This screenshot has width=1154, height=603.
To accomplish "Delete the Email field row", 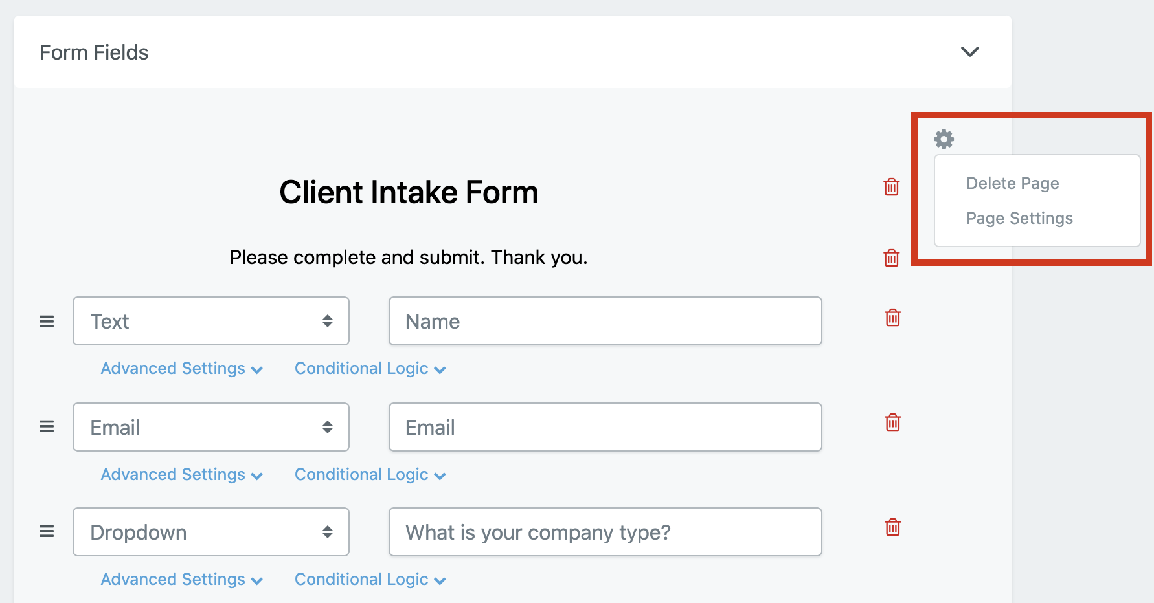I will 893,422.
